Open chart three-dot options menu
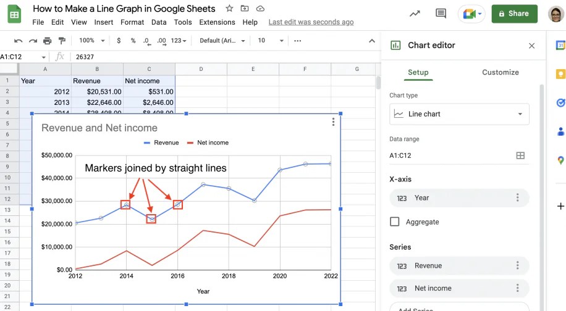This screenshot has height=311, width=566. 333,122
